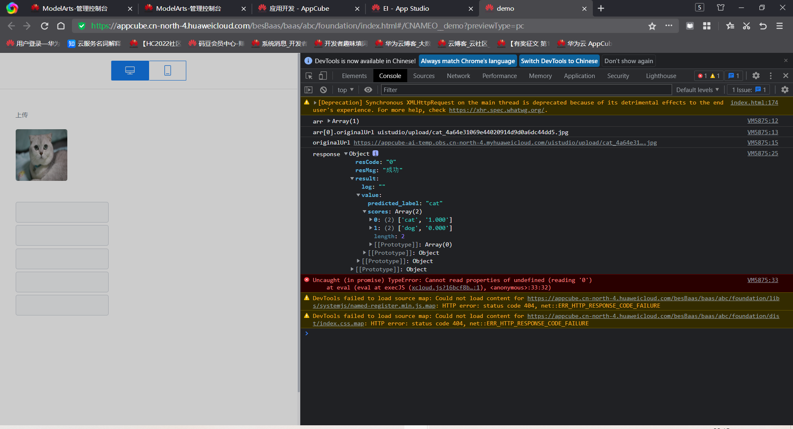793x429 pixels.
Task: Click Switch DevTools to Chinese button
Action: tap(559, 61)
